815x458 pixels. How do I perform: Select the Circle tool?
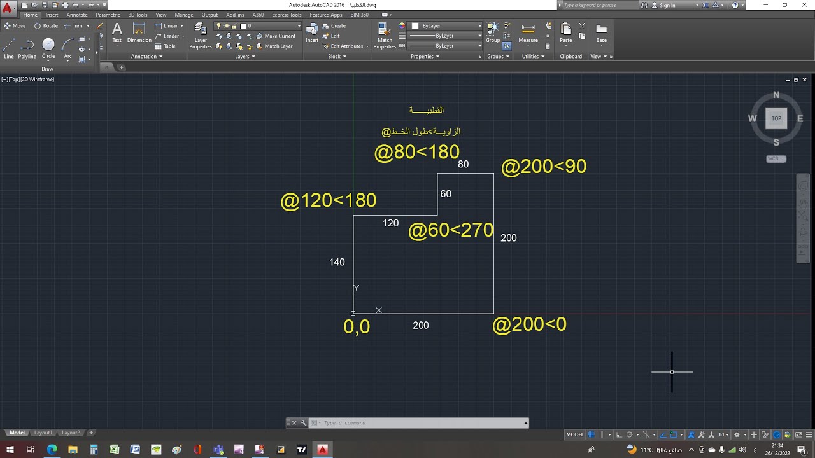[x=48, y=48]
